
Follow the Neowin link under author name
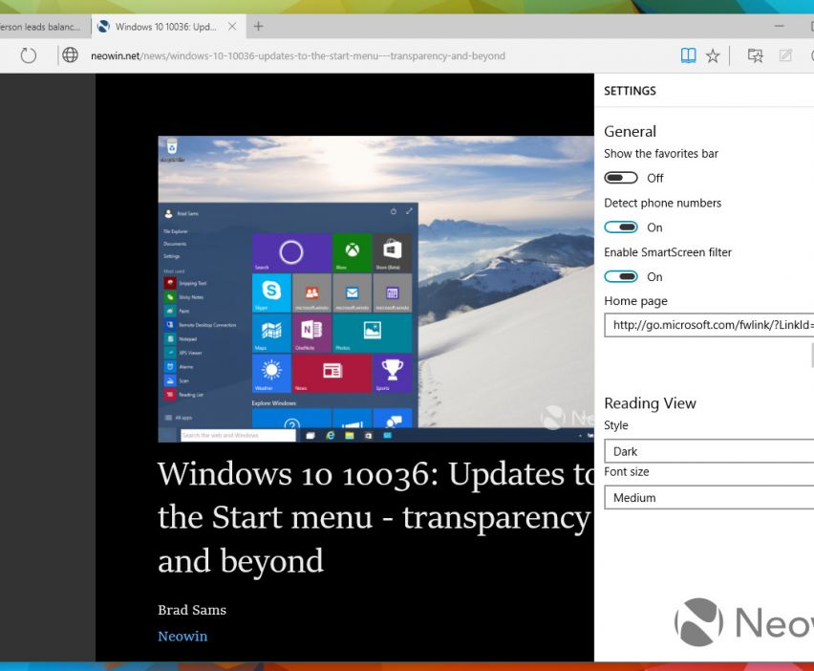[182, 636]
